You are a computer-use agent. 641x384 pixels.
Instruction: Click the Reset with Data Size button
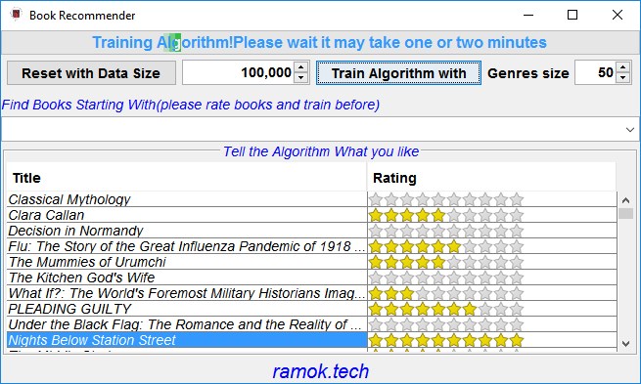91,73
